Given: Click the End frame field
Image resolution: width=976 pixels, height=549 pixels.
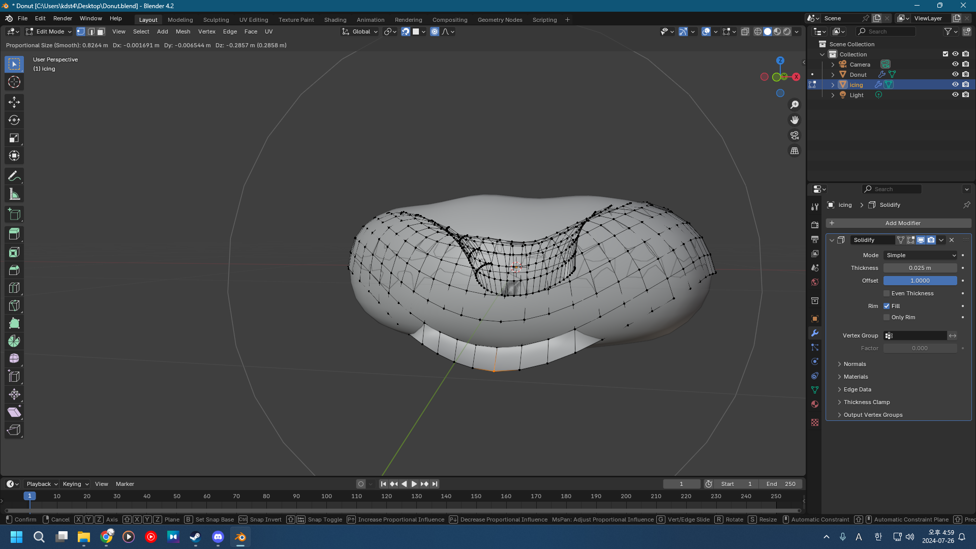Looking at the screenshot, I should (x=781, y=484).
